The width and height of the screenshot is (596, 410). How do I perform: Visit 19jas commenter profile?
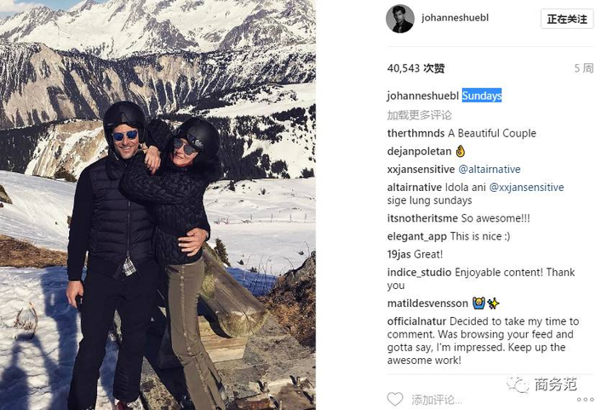398,254
